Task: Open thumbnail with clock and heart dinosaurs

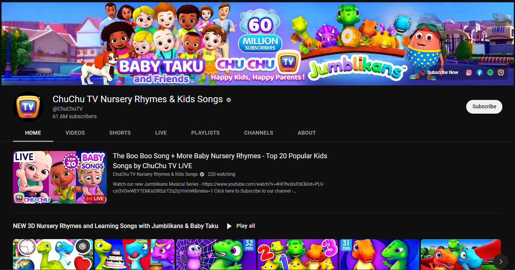Action: [53, 254]
